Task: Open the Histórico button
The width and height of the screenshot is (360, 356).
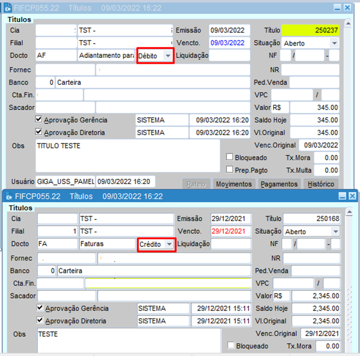Action: pos(321,184)
